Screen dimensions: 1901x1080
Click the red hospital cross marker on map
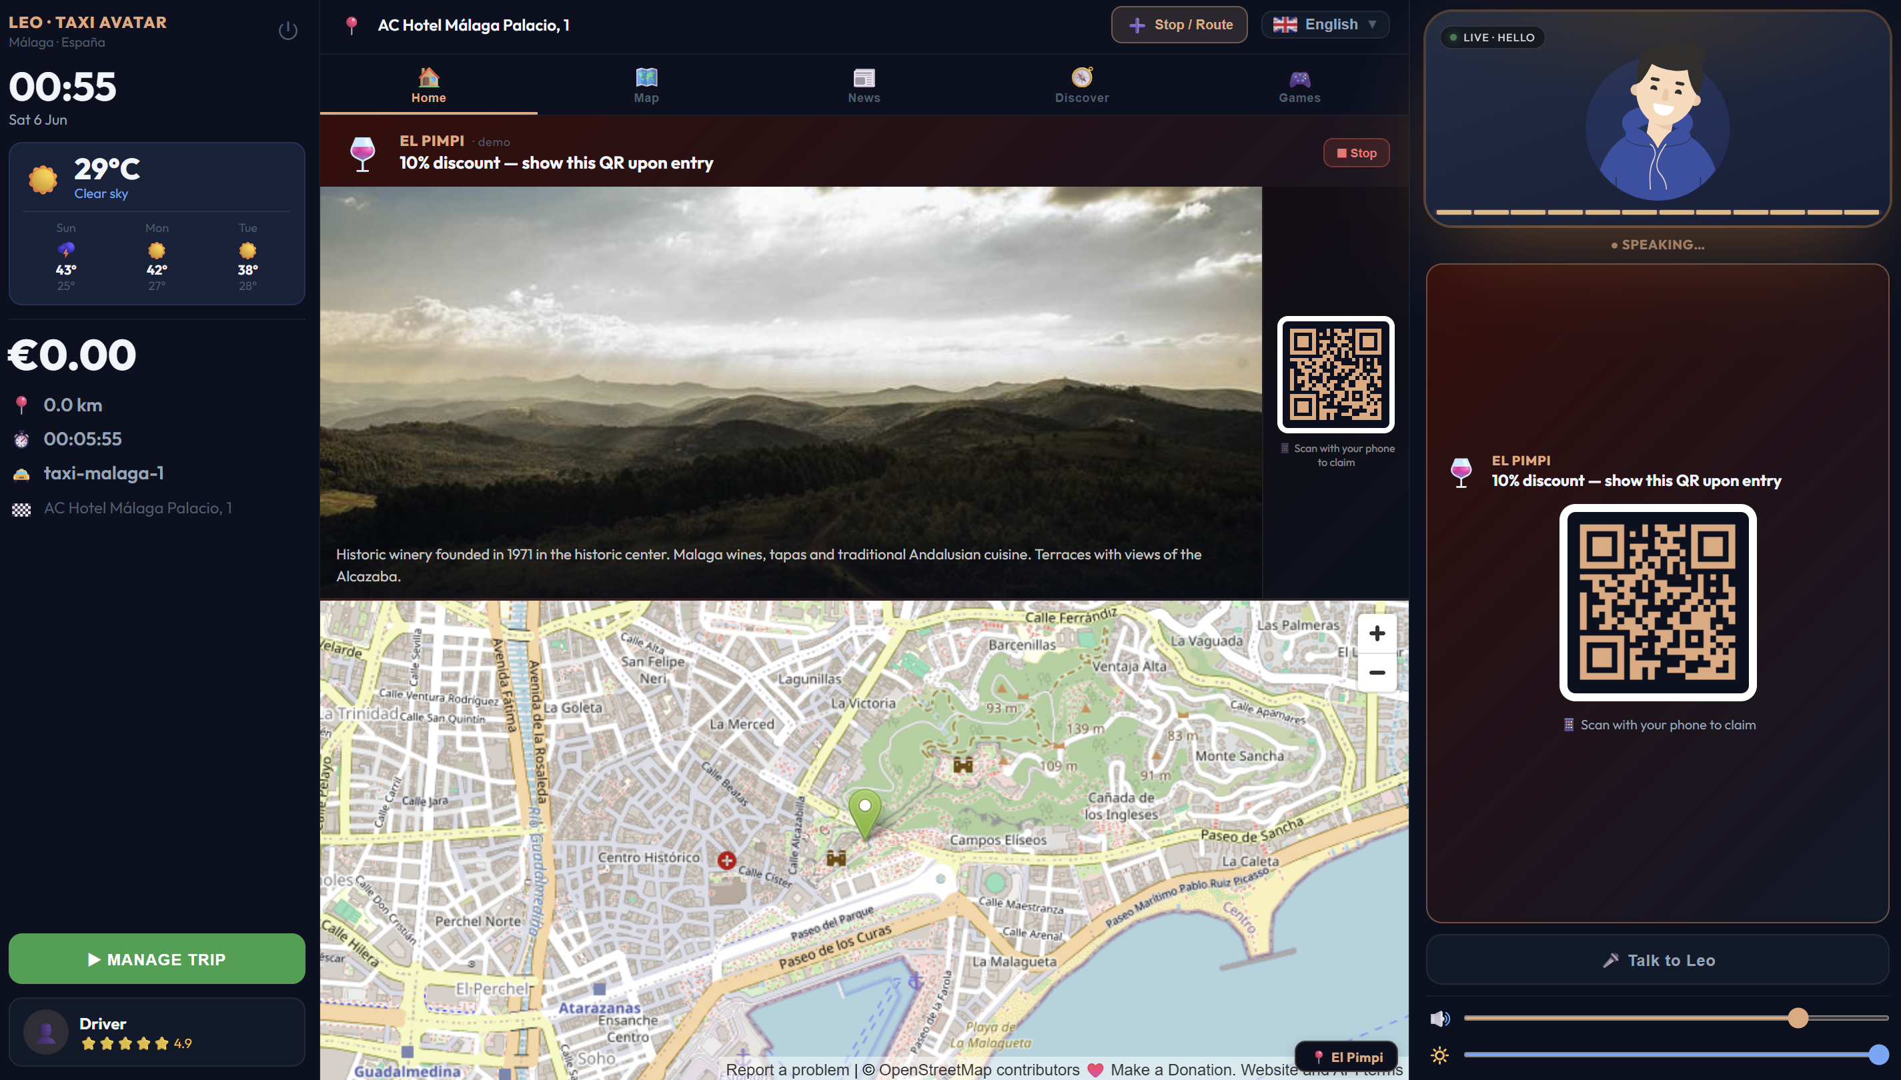pyautogui.click(x=726, y=861)
